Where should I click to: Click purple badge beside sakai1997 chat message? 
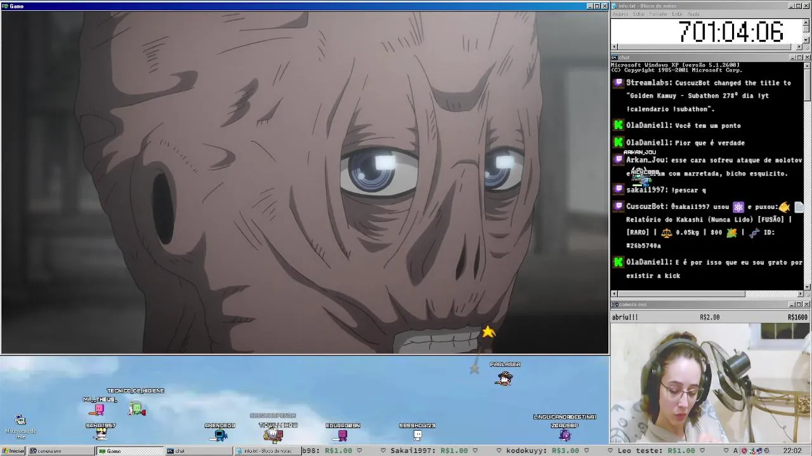[619, 189]
